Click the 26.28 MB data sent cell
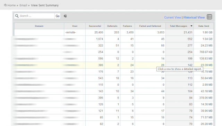Image resolution: width=222 pixels, height=126 pixels. pyautogui.click(x=204, y=124)
